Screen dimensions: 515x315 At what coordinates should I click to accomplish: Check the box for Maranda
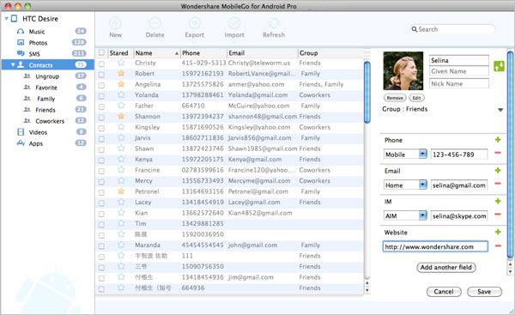click(x=101, y=246)
